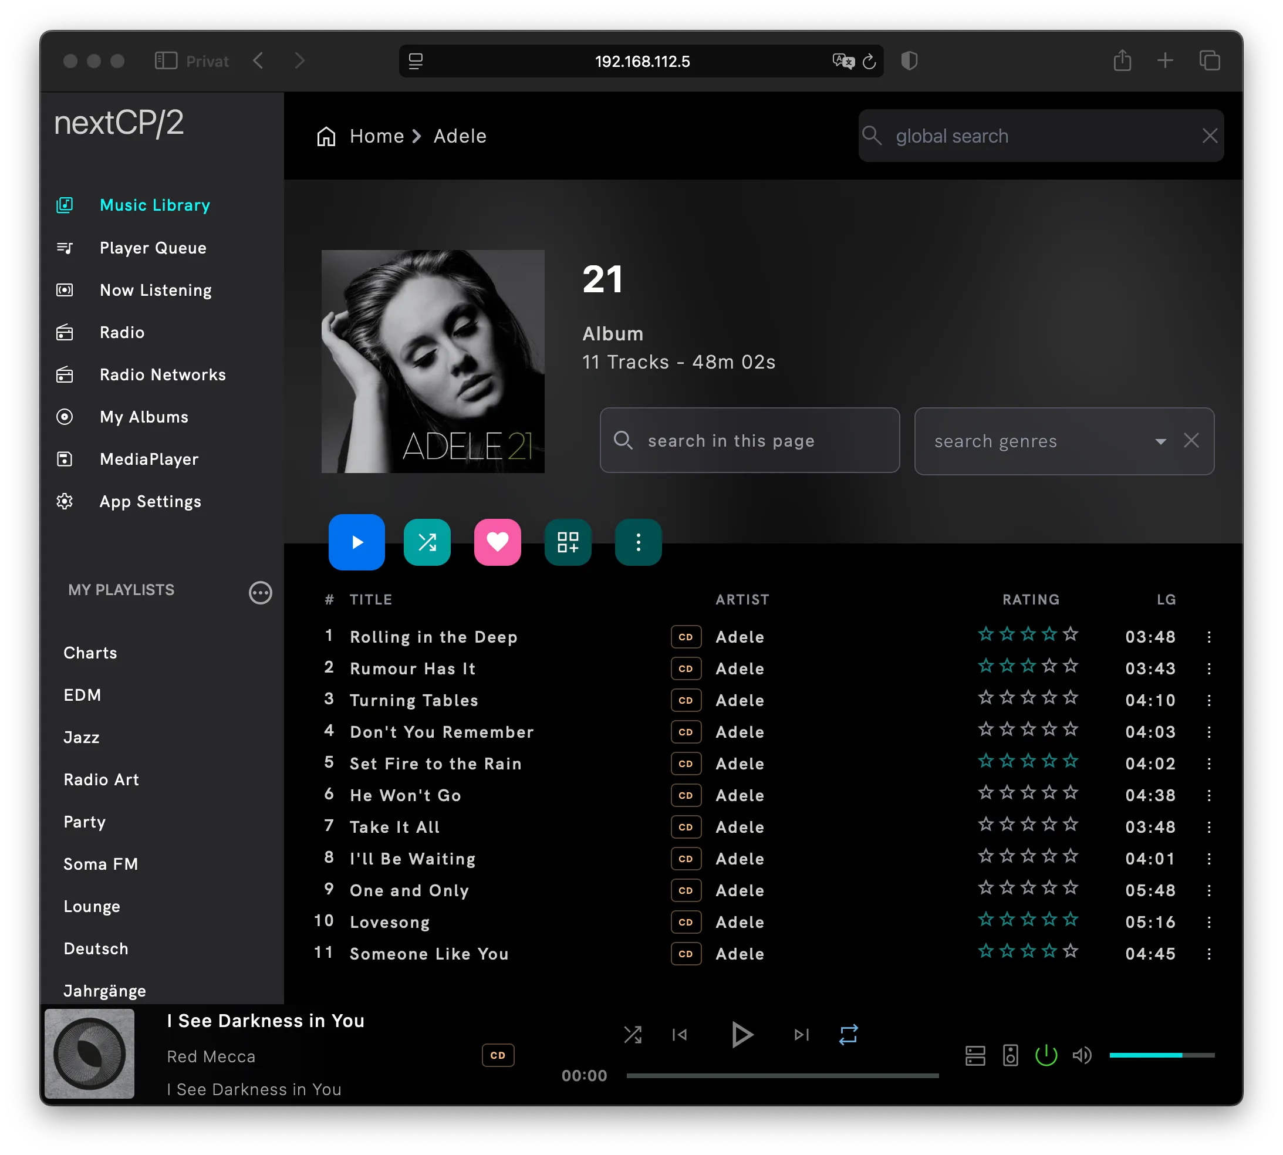Screen dimensions: 1283x1155
Task: Open a new Safari tab
Action: [x=1165, y=61]
